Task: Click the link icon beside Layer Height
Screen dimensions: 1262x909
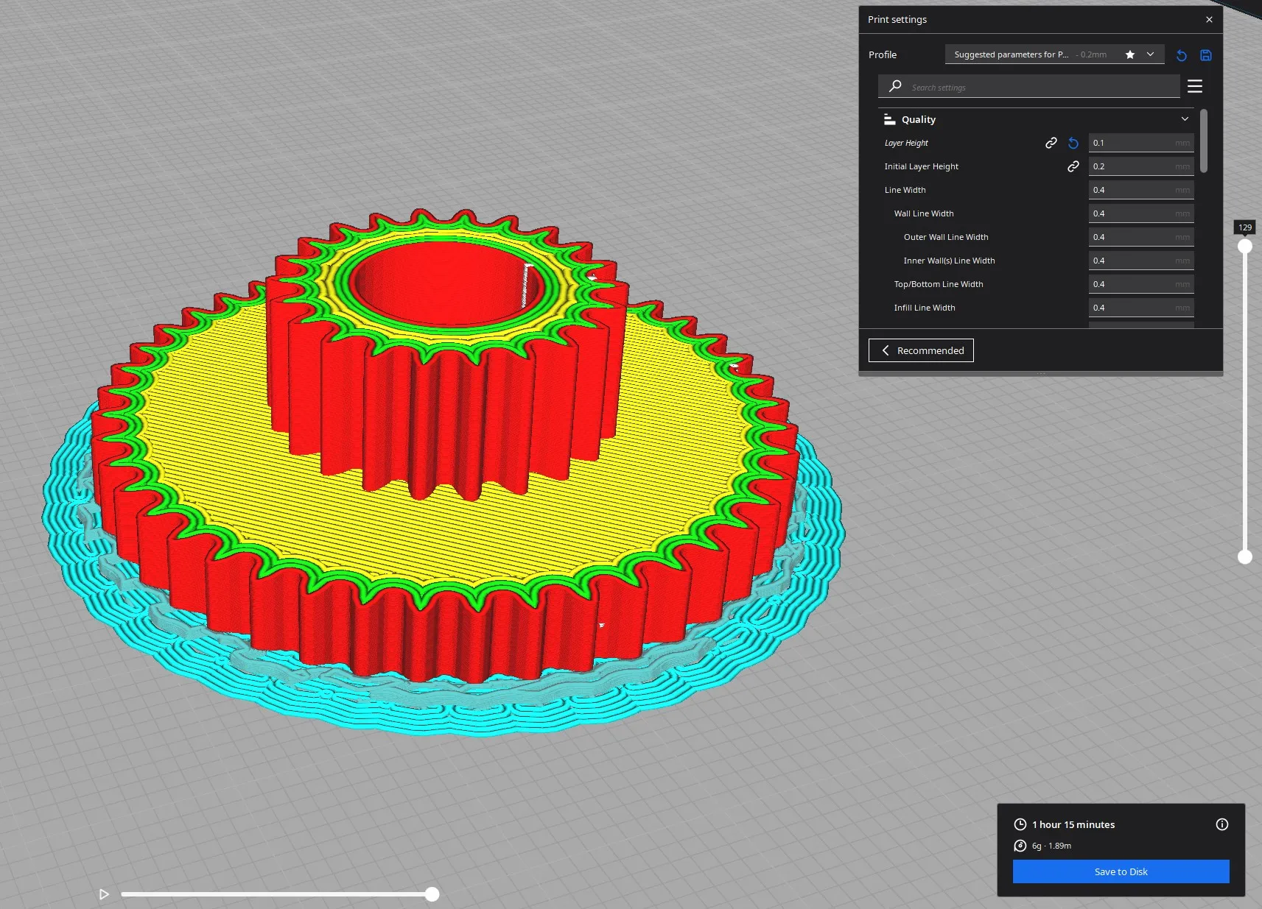Action: 1051,143
